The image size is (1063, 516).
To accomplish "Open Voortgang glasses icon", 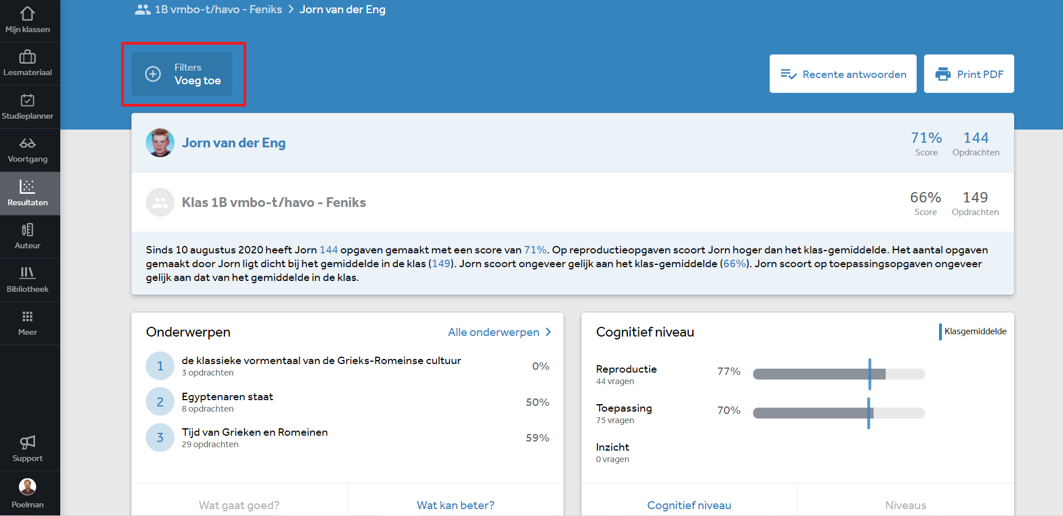I will (x=28, y=143).
